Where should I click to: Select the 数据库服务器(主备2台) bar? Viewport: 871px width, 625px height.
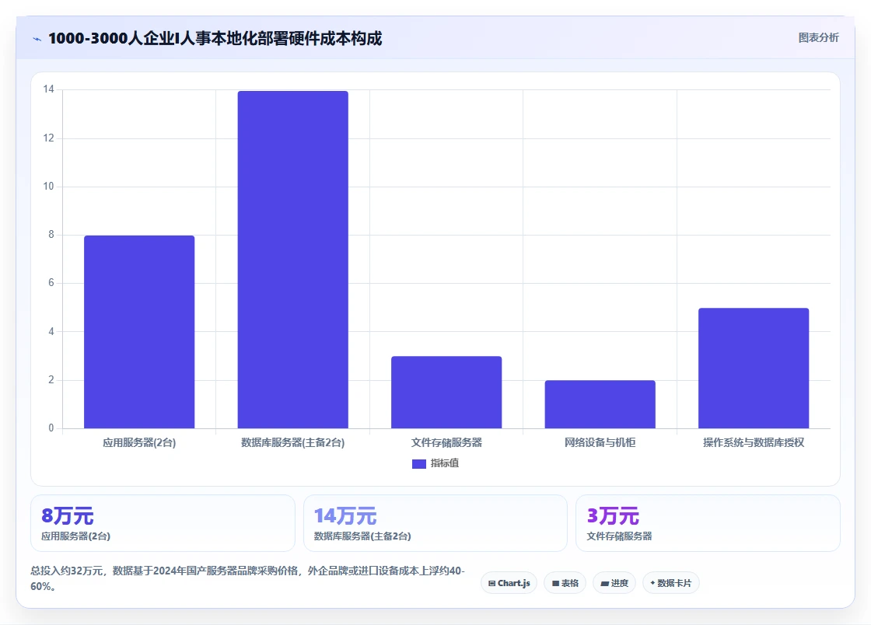pos(292,260)
